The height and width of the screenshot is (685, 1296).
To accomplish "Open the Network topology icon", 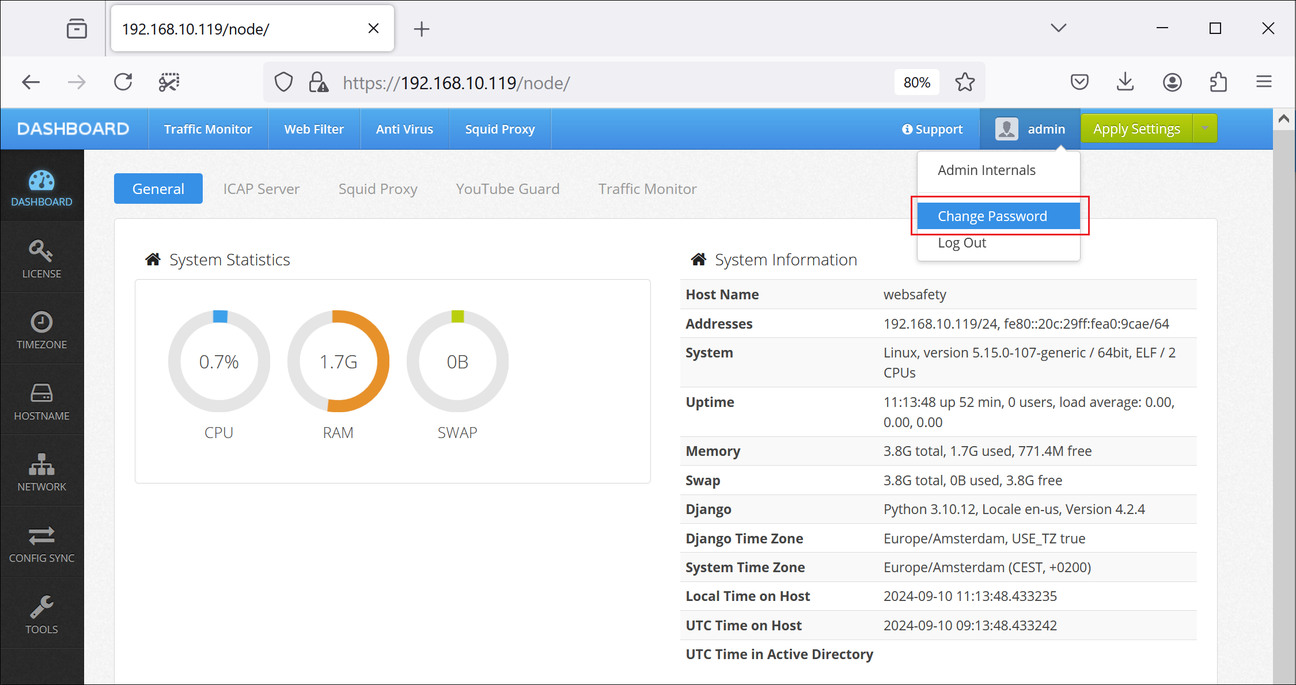I will [41, 464].
